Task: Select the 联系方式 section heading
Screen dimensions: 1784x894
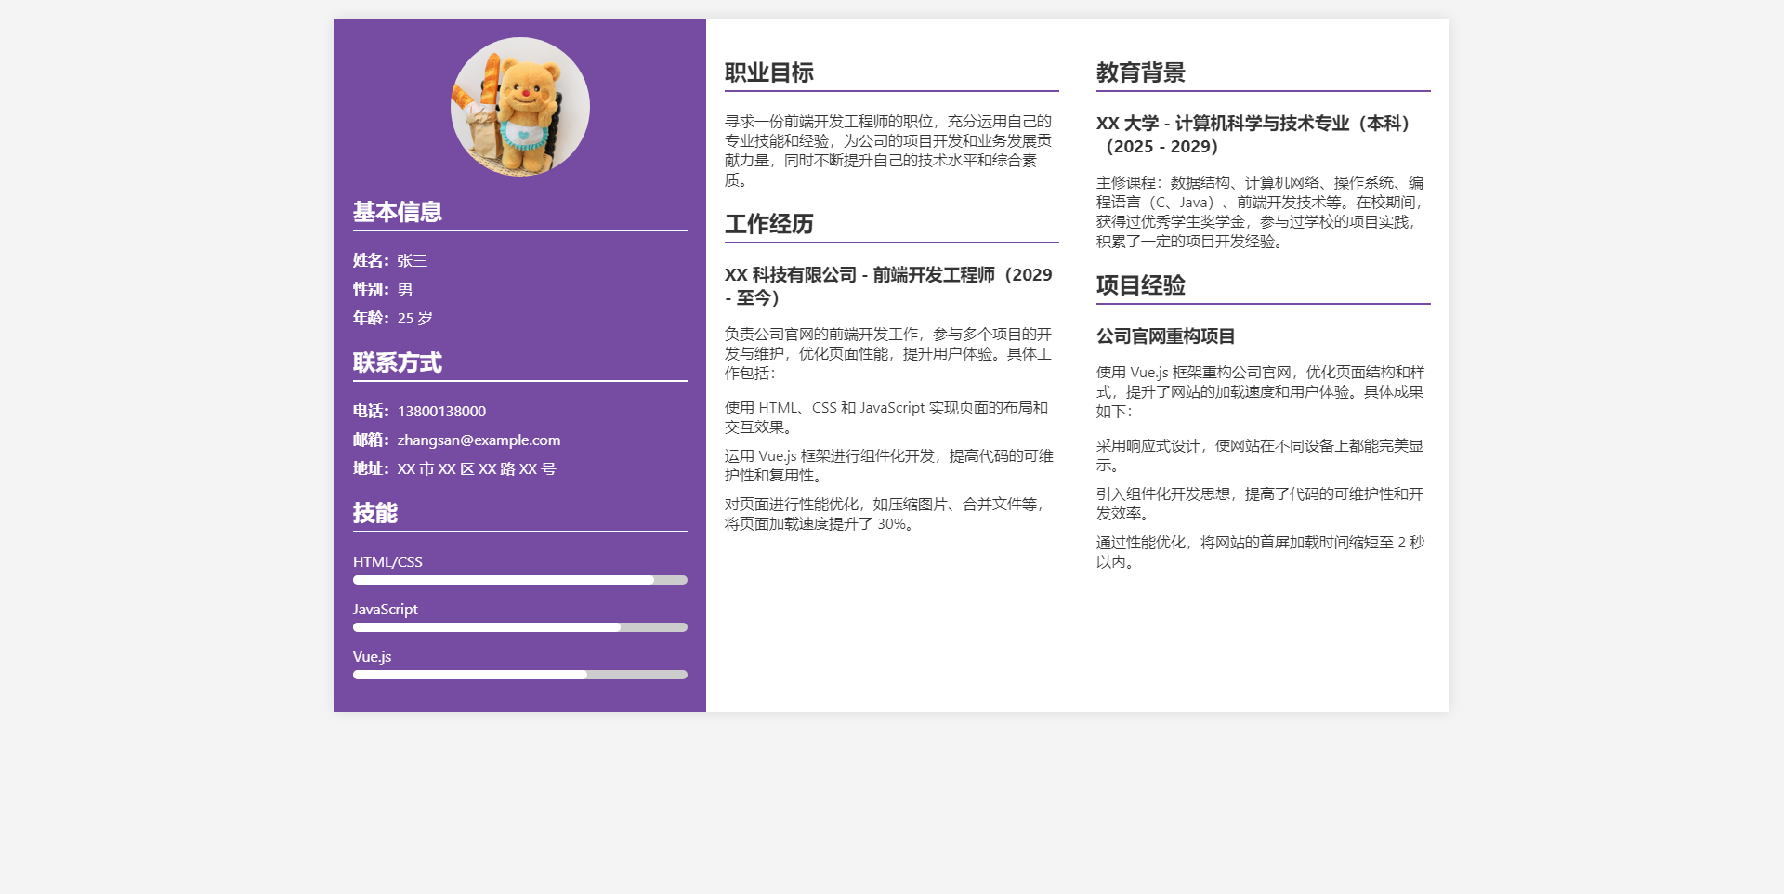Action: pyautogui.click(x=398, y=362)
